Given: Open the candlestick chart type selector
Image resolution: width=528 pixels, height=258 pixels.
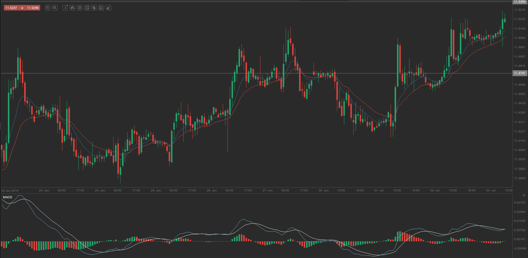Looking at the screenshot, I should coord(72,8).
